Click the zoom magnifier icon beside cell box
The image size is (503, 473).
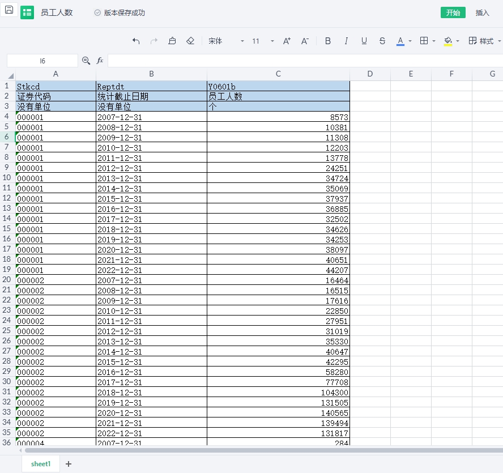click(x=86, y=61)
